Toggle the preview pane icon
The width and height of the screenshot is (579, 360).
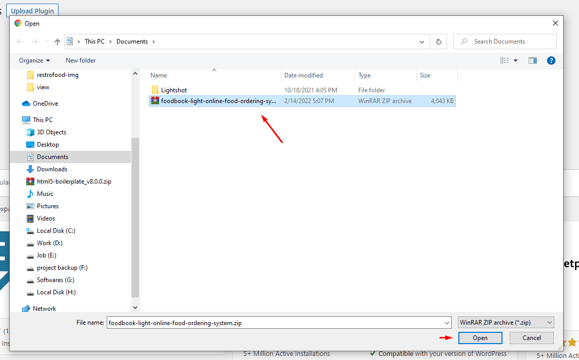tap(532, 61)
